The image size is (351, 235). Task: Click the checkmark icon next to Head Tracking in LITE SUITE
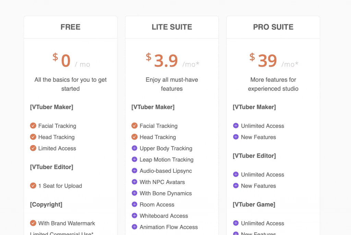[134, 137]
